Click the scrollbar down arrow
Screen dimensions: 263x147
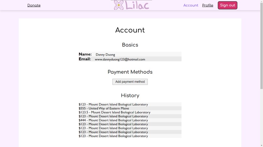261,146
